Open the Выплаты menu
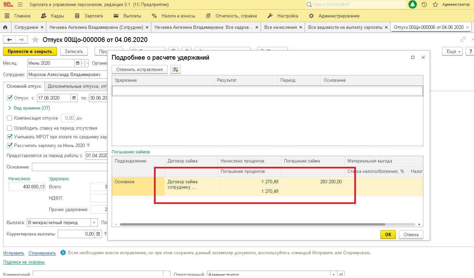 [x=127, y=16]
